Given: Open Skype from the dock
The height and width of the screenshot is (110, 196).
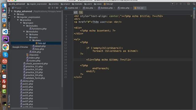Looking at the screenshot, I should (5, 55).
